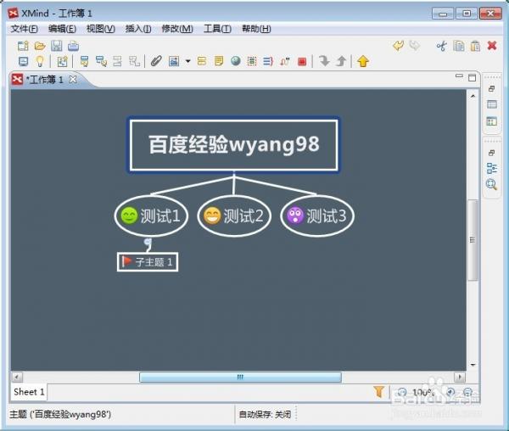The height and width of the screenshot is (431, 509).
Task: Open the 帮助(H) menu
Action: (x=256, y=29)
